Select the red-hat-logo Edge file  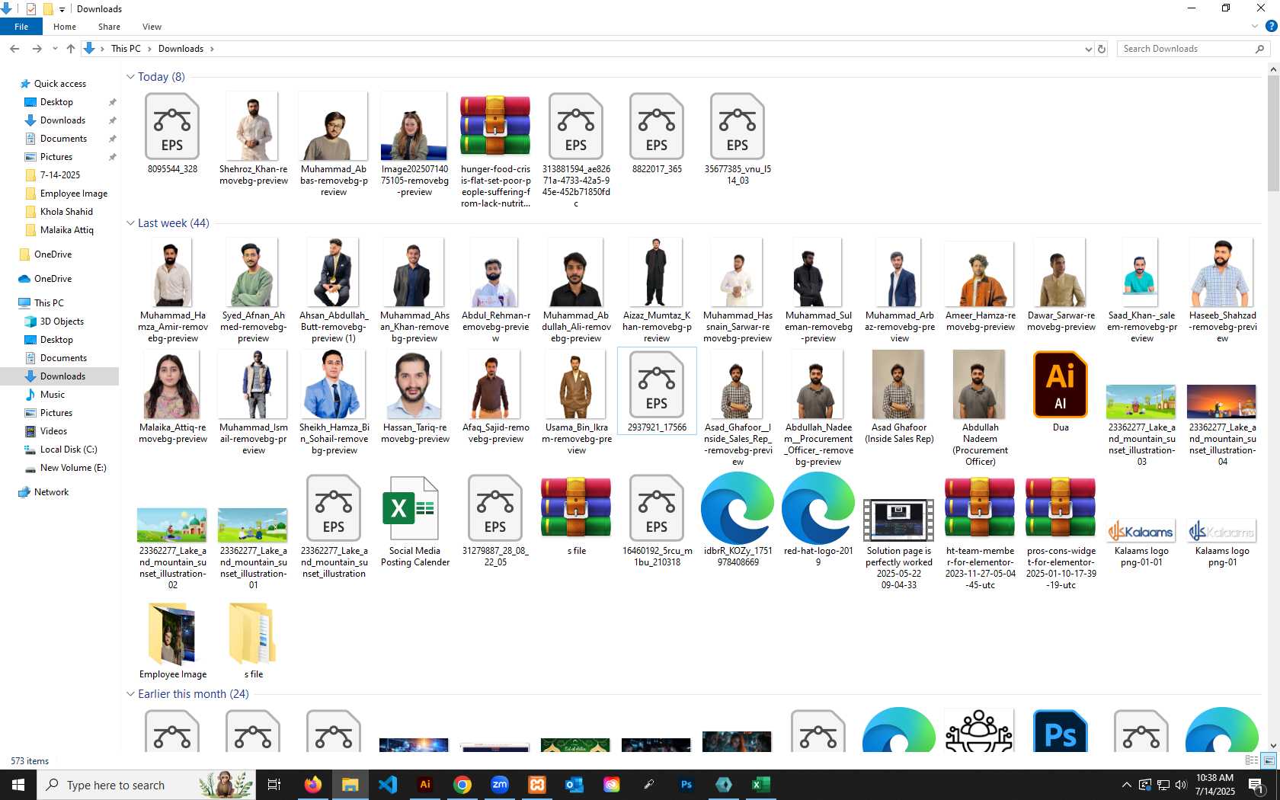[818, 521]
